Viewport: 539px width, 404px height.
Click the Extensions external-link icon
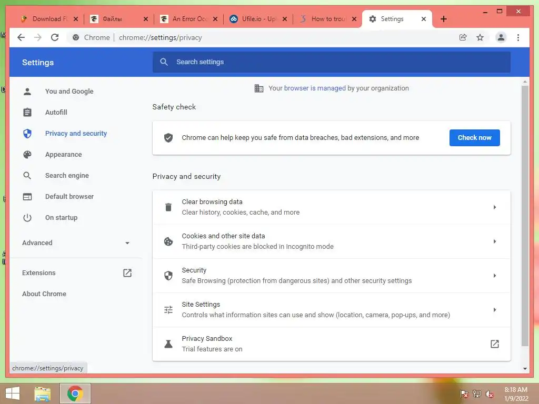click(127, 273)
